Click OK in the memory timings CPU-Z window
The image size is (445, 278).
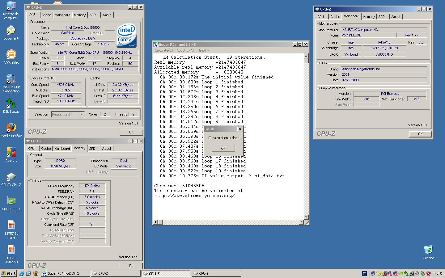coord(131,266)
